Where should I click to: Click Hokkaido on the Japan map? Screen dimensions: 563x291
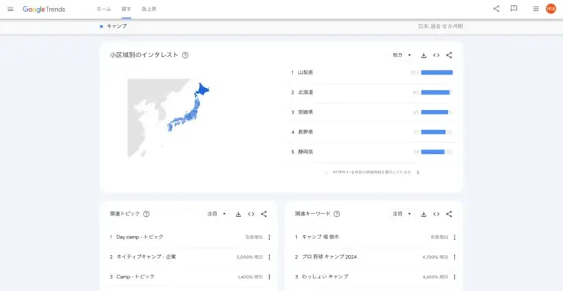click(x=202, y=89)
